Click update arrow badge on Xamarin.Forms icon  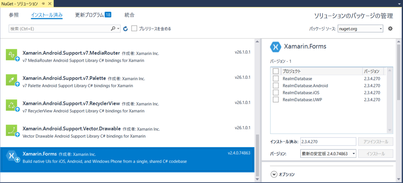[17, 160]
